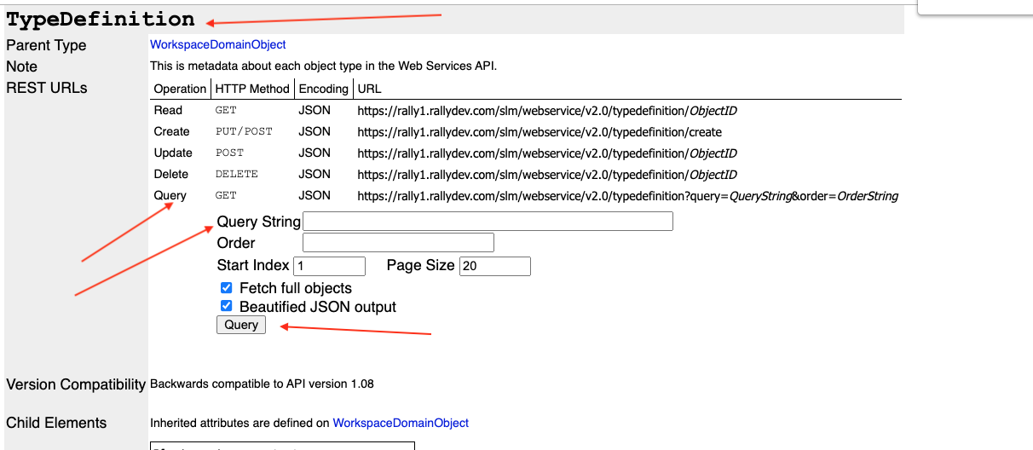Click the DELETE method cell

click(236, 175)
